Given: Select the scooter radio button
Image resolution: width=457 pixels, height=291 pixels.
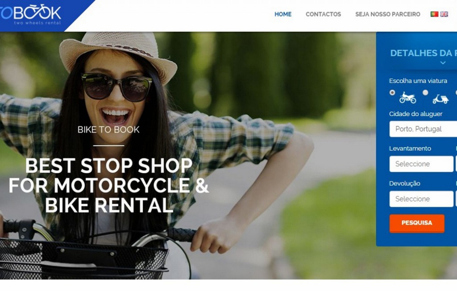Looking at the screenshot, I should pyautogui.click(x=425, y=92).
